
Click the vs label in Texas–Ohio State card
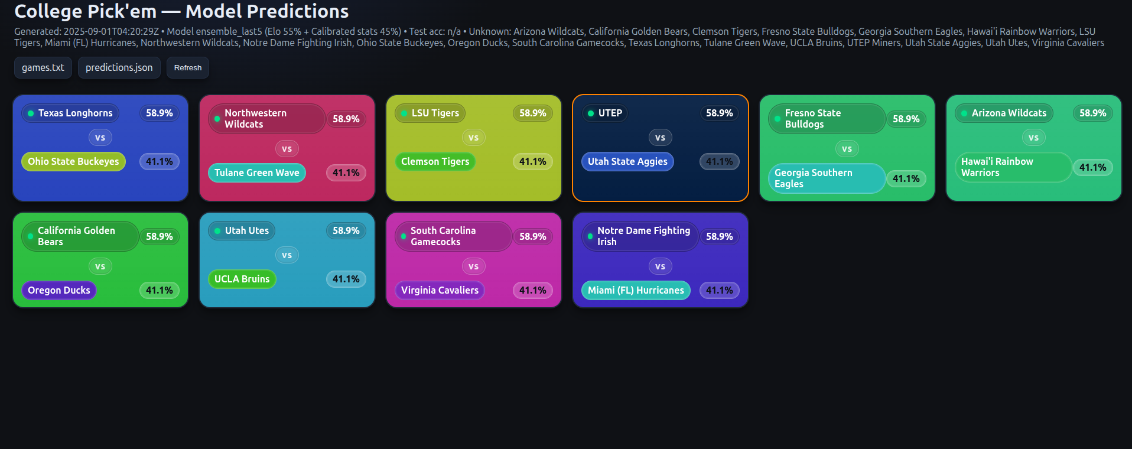pyautogui.click(x=100, y=138)
